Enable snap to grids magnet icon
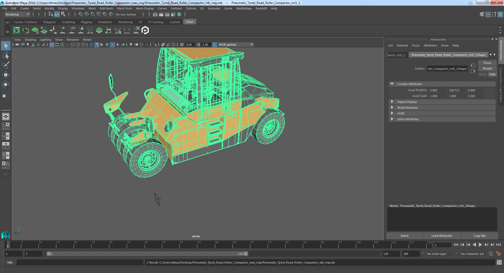Viewport: 504px width, 273px height. click(81, 14)
